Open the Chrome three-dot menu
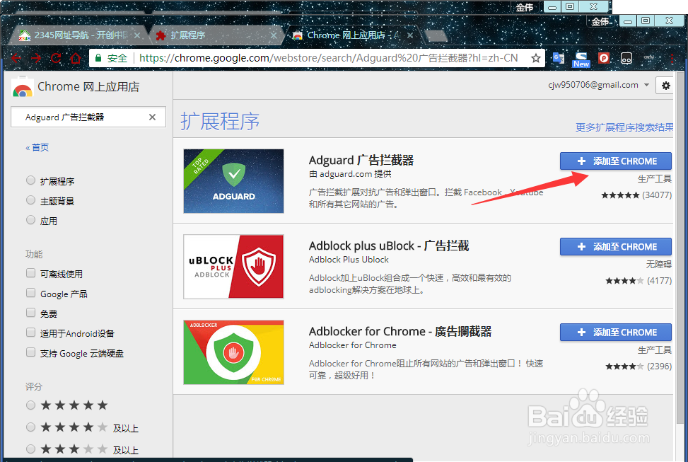The height and width of the screenshot is (462, 688). (672, 59)
